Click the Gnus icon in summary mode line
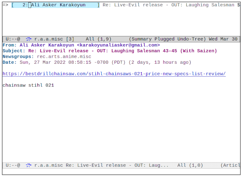Viewport: 242px width, 176px height. click(x=28, y=39)
